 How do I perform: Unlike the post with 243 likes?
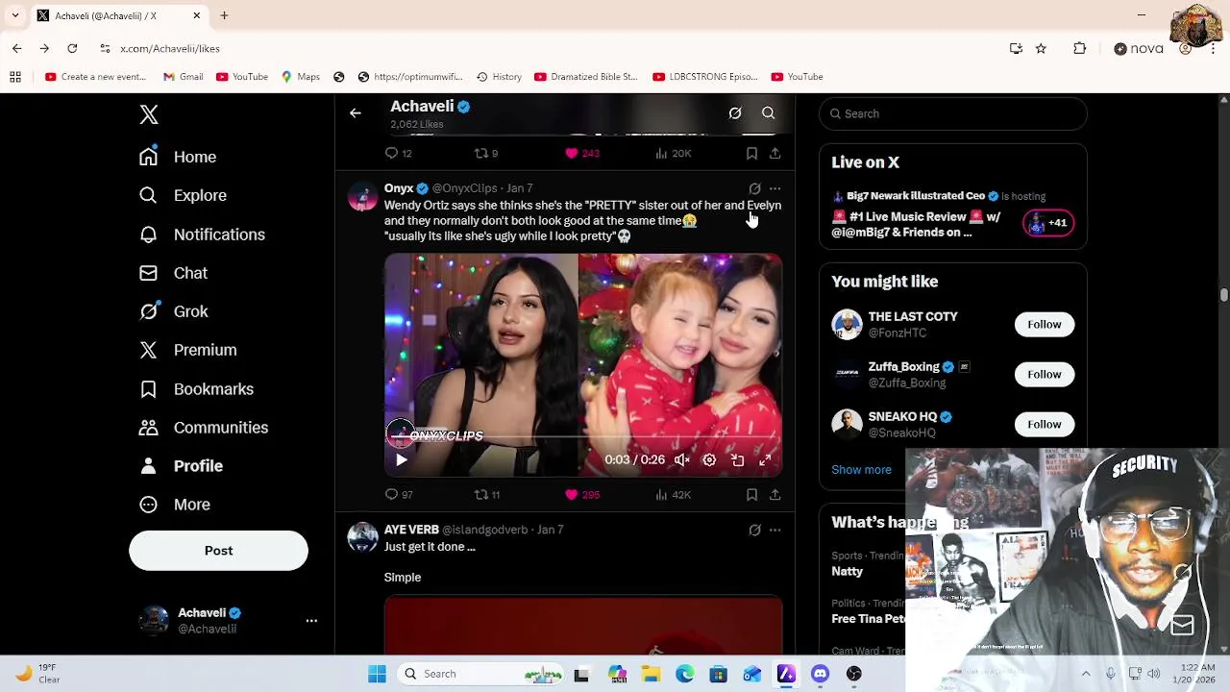[582, 154]
